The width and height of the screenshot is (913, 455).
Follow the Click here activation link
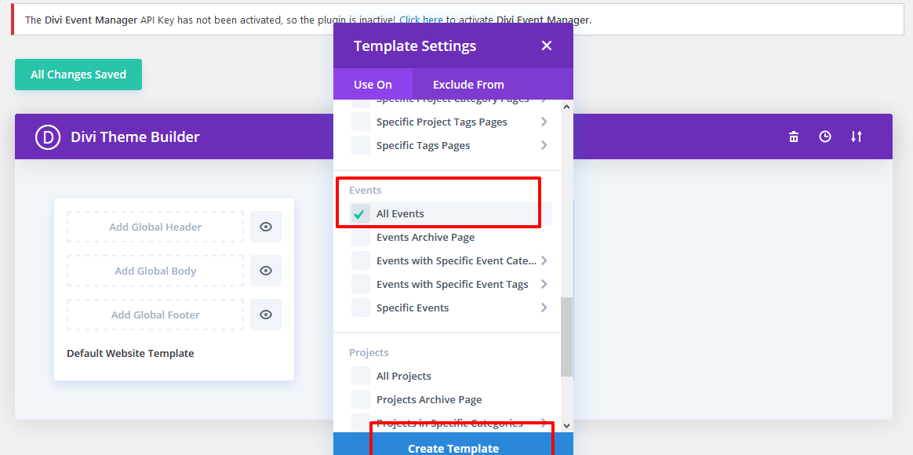[x=421, y=20]
